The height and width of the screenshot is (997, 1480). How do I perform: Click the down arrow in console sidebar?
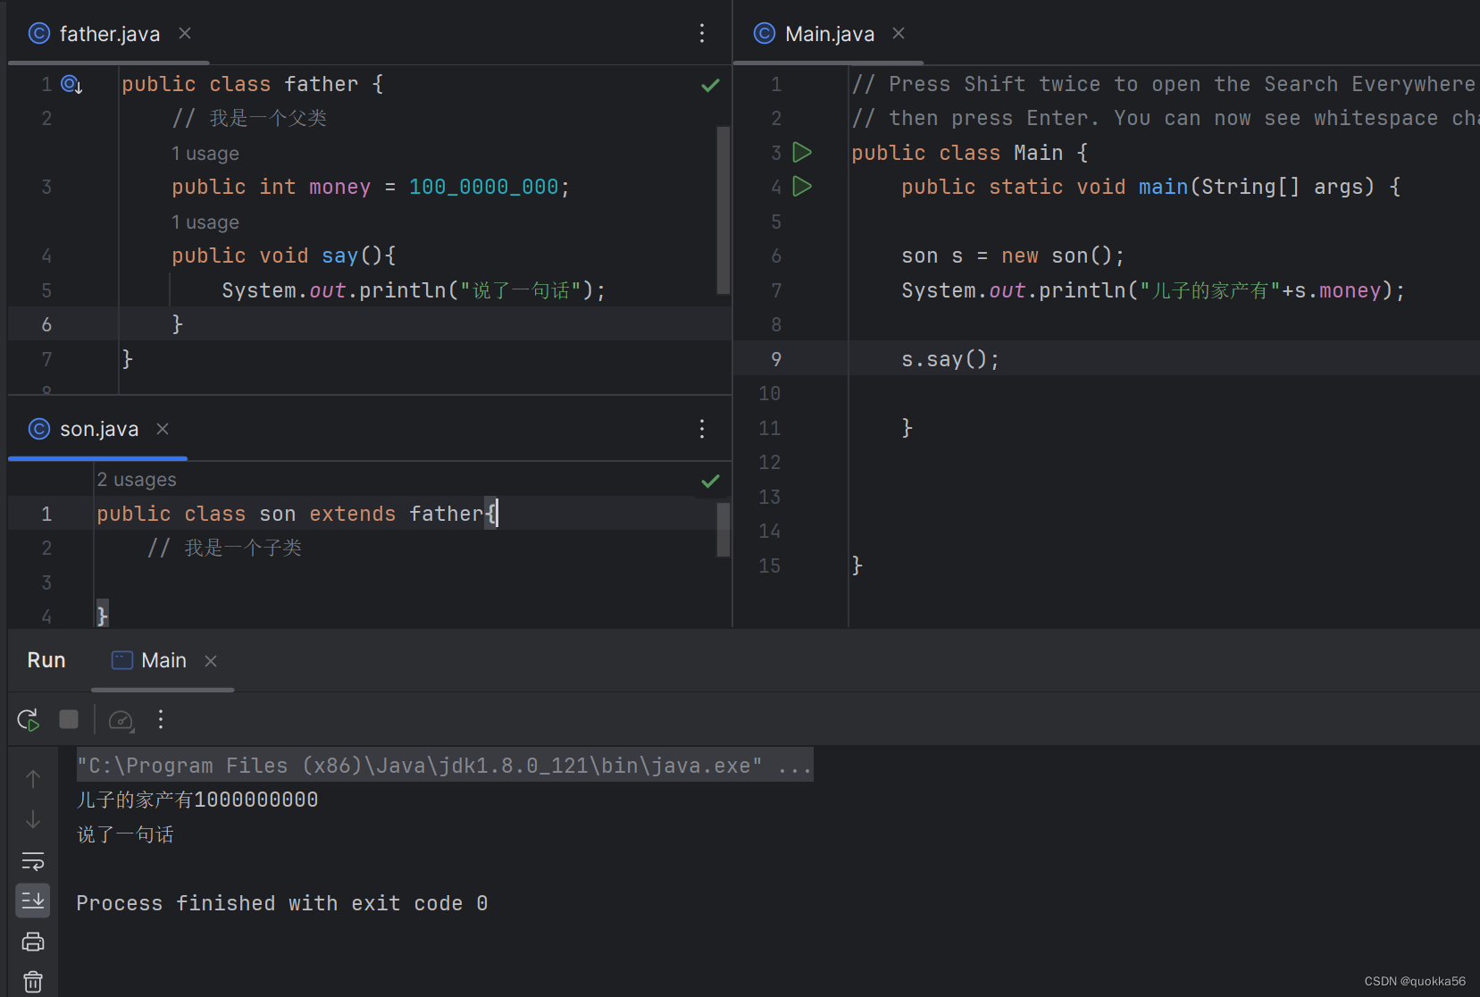[33, 819]
